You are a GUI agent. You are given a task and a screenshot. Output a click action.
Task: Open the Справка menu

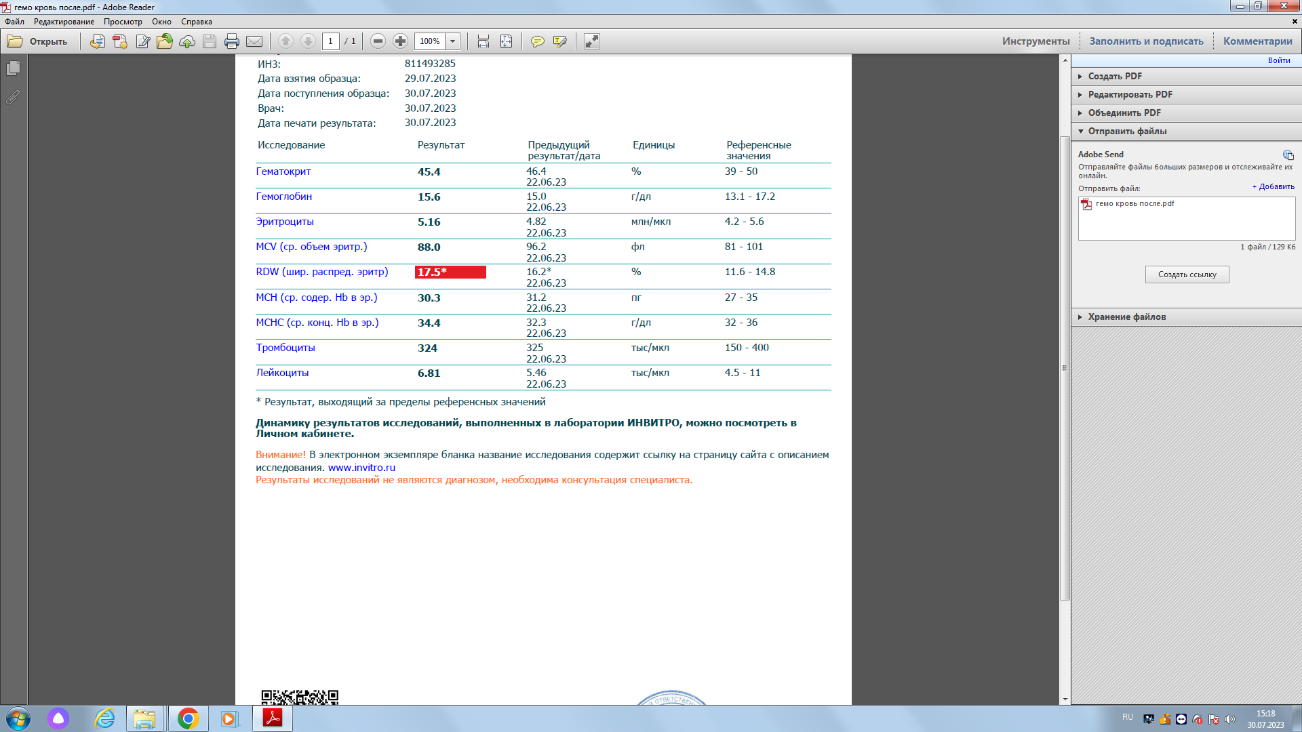197,22
